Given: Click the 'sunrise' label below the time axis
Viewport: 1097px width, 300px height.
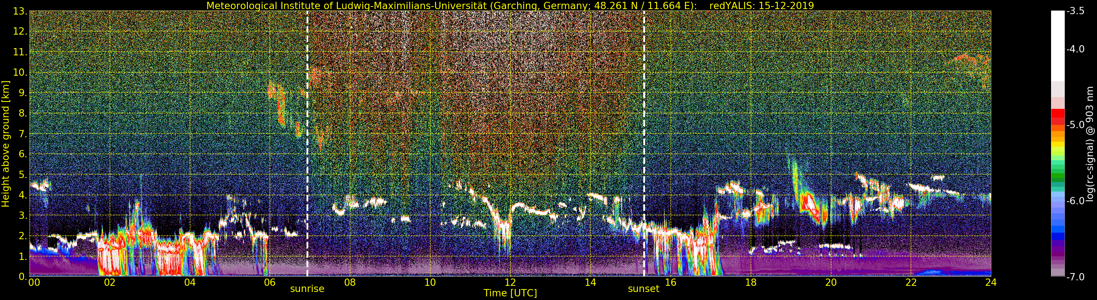Looking at the screenshot, I should 307,289.
